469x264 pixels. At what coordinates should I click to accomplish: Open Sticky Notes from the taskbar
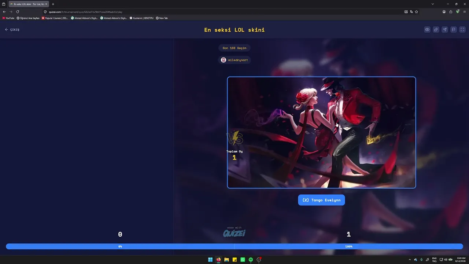pos(235,260)
